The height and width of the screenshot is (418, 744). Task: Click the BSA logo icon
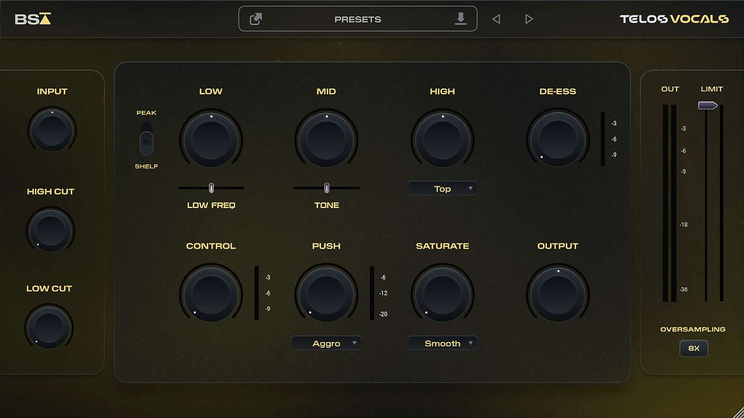(33, 19)
